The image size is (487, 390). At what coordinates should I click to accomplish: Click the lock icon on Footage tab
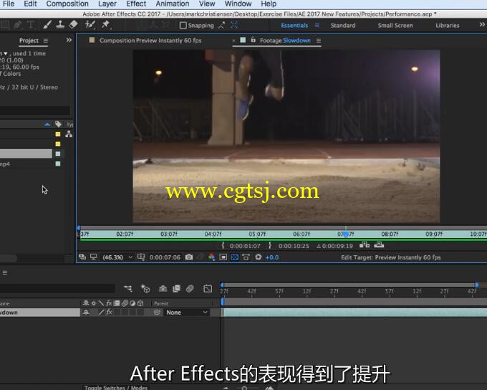tap(253, 40)
